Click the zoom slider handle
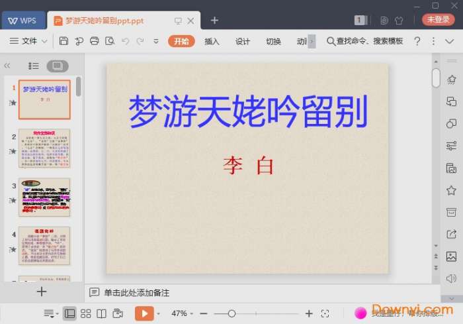 pos(232,313)
